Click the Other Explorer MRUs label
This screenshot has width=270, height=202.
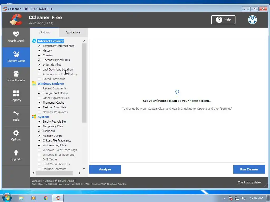coord(56,98)
